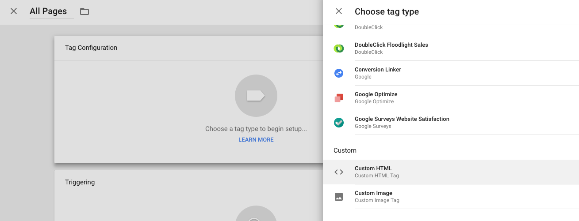Click the Google Surveys teal checkmark icon
The height and width of the screenshot is (221, 579).
tap(339, 123)
